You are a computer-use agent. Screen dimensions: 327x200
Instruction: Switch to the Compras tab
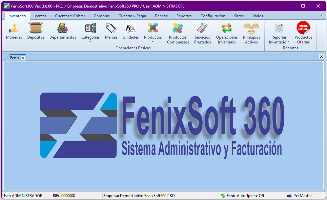coord(102,16)
